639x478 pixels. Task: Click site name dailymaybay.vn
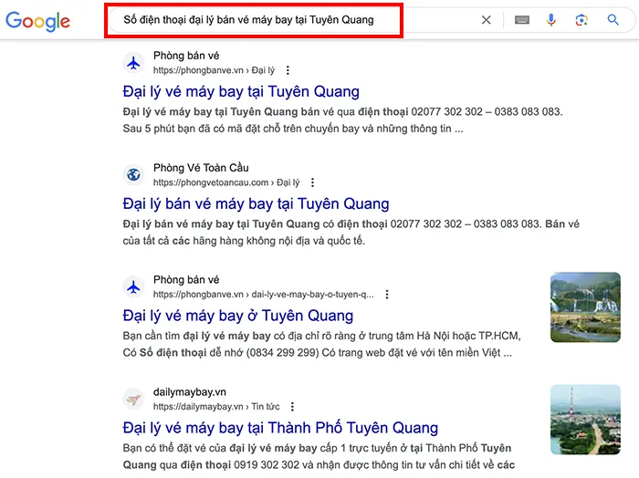click(190, 392)
